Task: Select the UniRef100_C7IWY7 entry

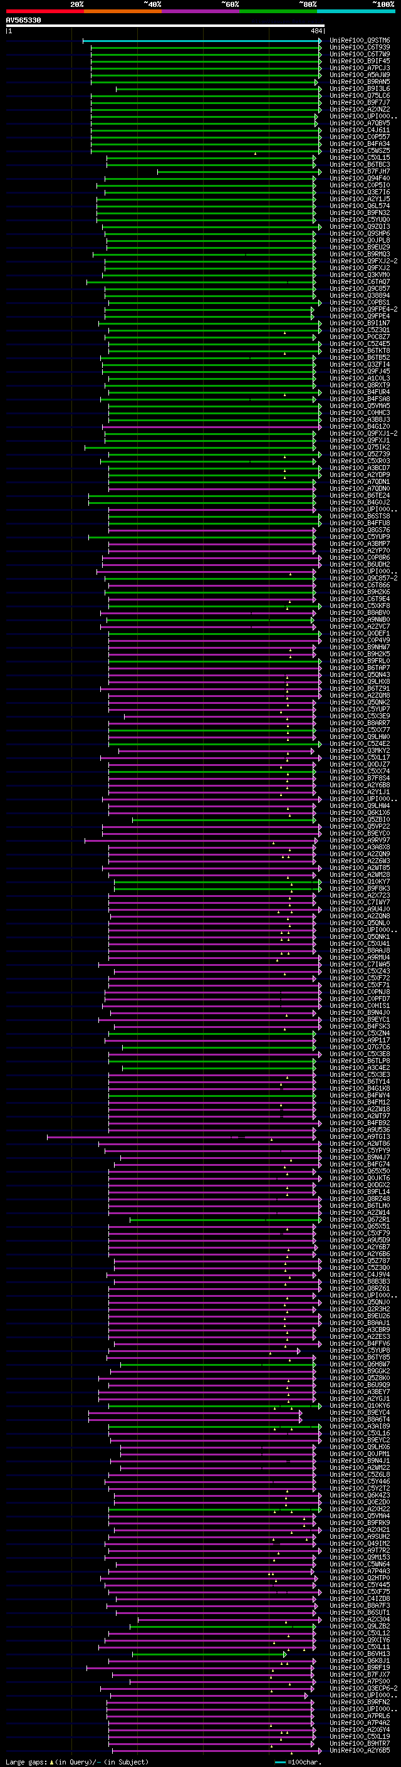Action: pos(360,902)
